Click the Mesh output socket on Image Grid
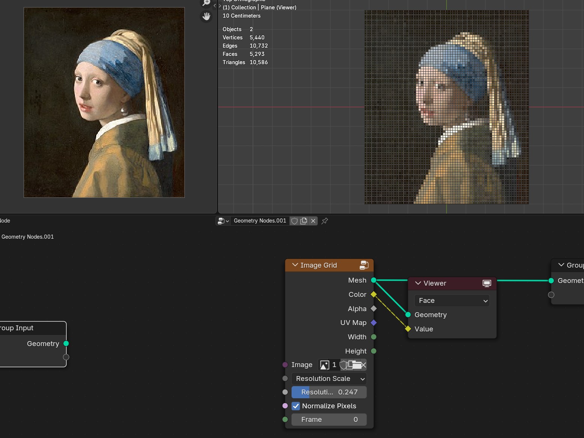Image resolution: width=584 pixels, height=438 pixels. tap(374, 280)
